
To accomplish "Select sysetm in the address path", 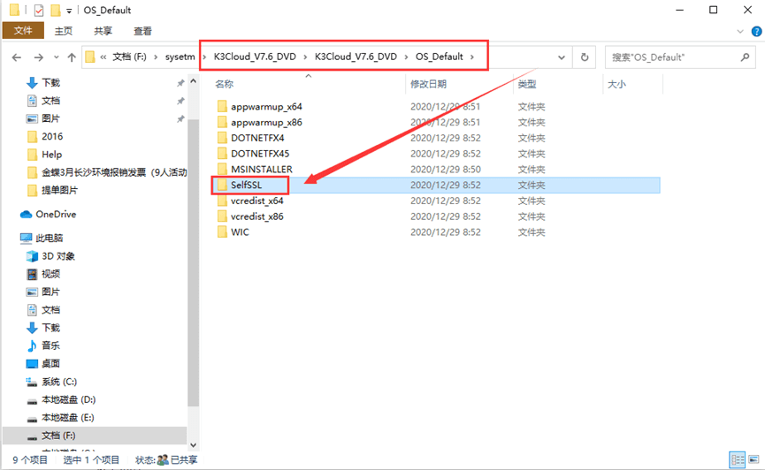I will click(x=180, y=57).
